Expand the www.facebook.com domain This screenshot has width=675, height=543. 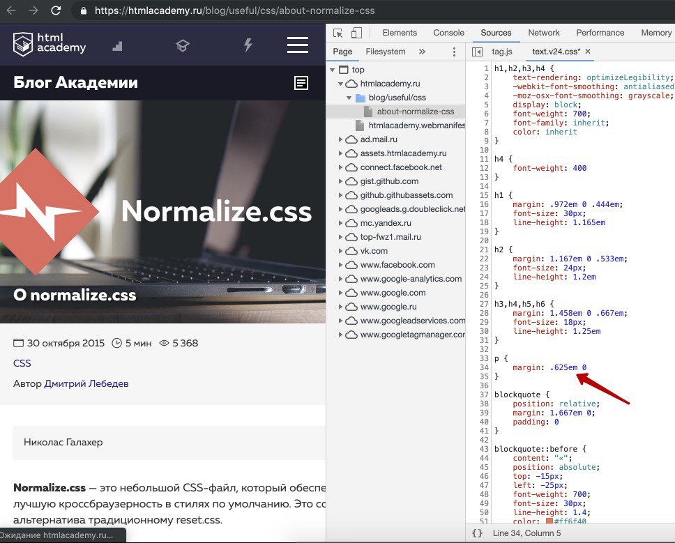click(x=340, y=265)
